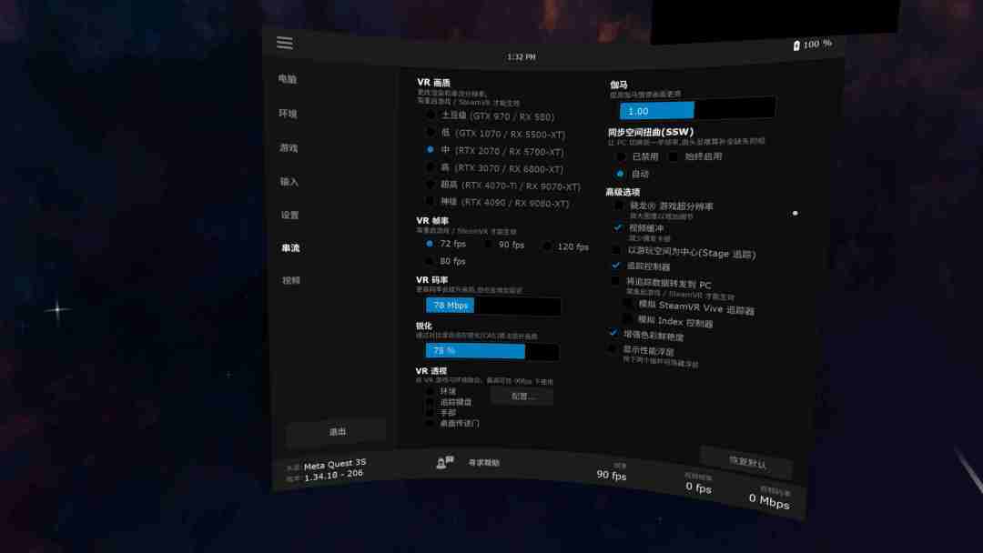The height and width of the screenshot is (553, 983).
Task: Open the 游戏 (Games) tab
Action: [289, 148]
